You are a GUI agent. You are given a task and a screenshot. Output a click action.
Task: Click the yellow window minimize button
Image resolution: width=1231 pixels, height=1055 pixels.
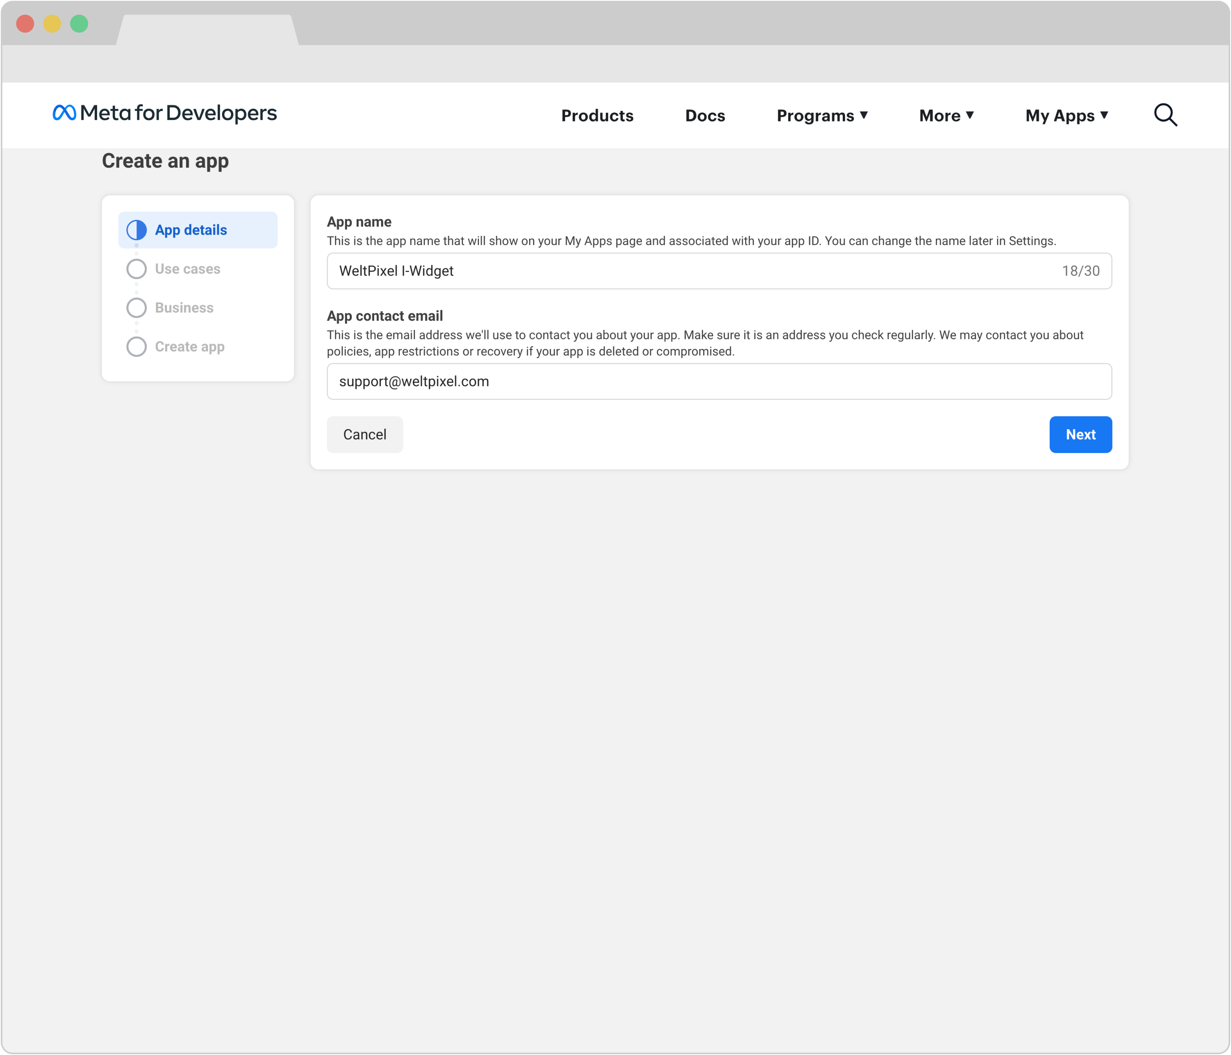pos(52,24)
